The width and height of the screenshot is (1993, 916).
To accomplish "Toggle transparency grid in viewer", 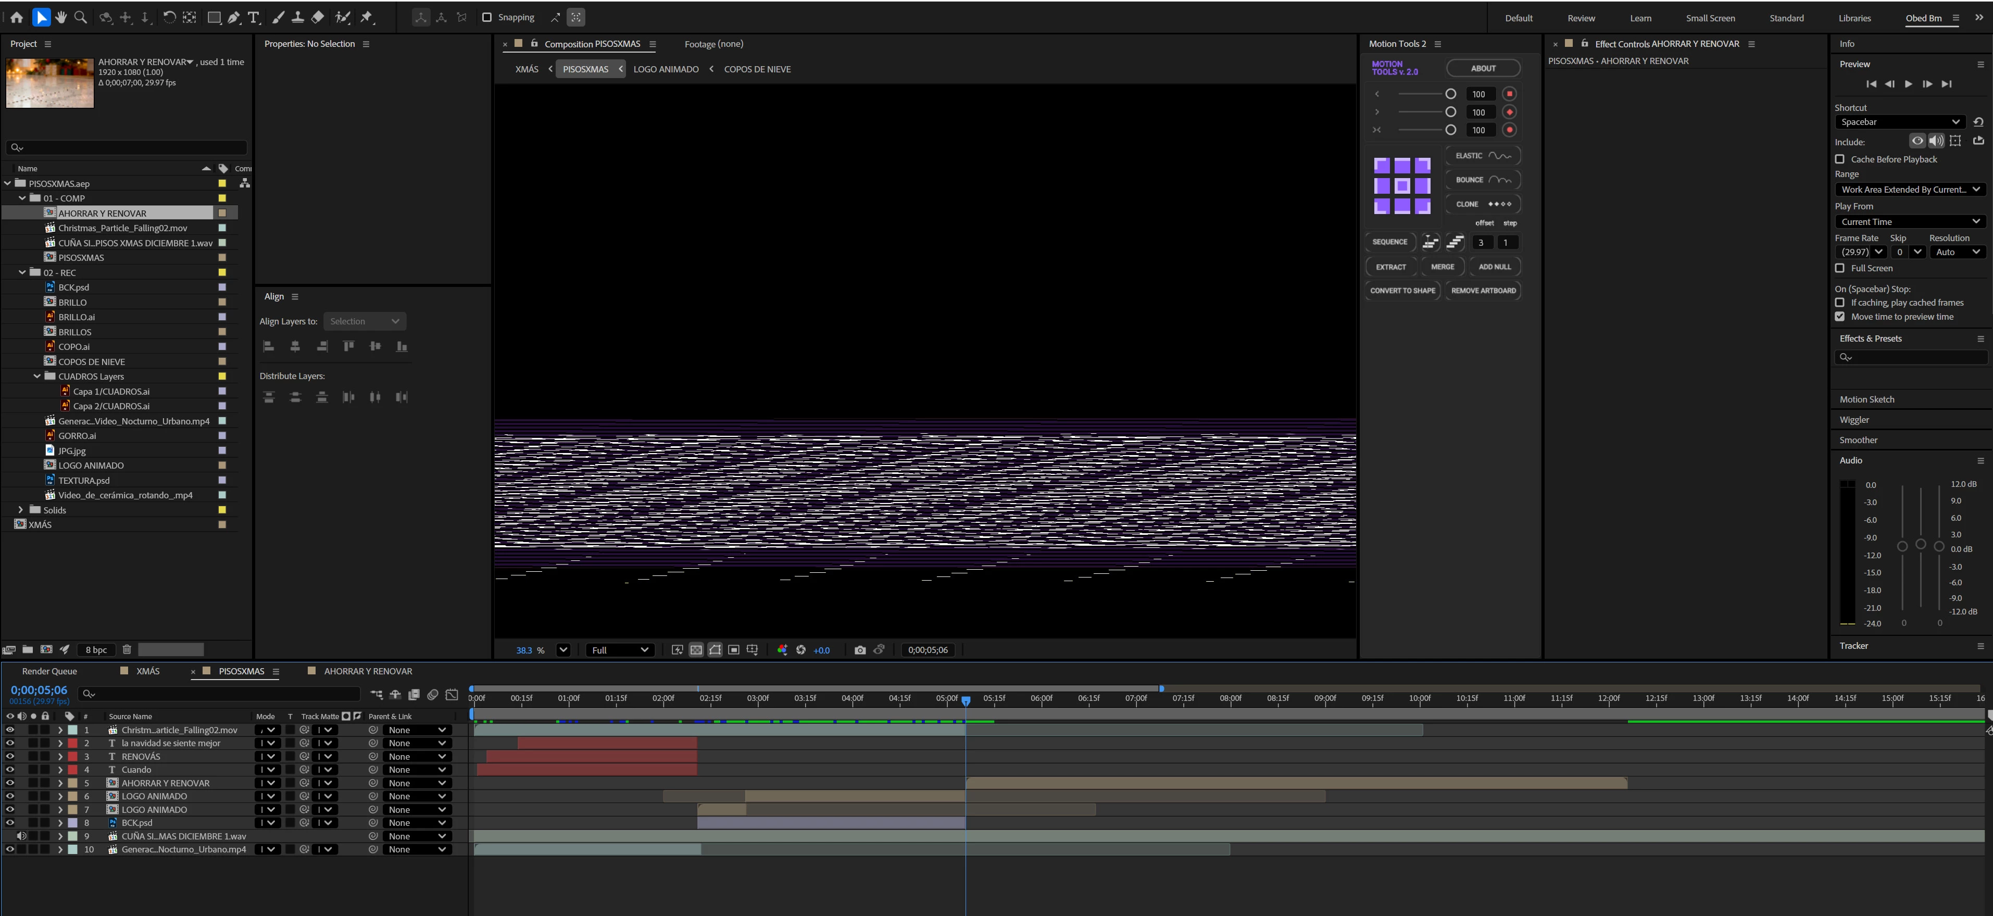I will point(696,650).
